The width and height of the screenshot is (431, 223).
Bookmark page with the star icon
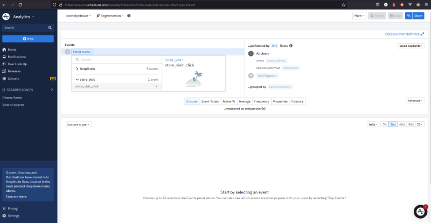343,5
